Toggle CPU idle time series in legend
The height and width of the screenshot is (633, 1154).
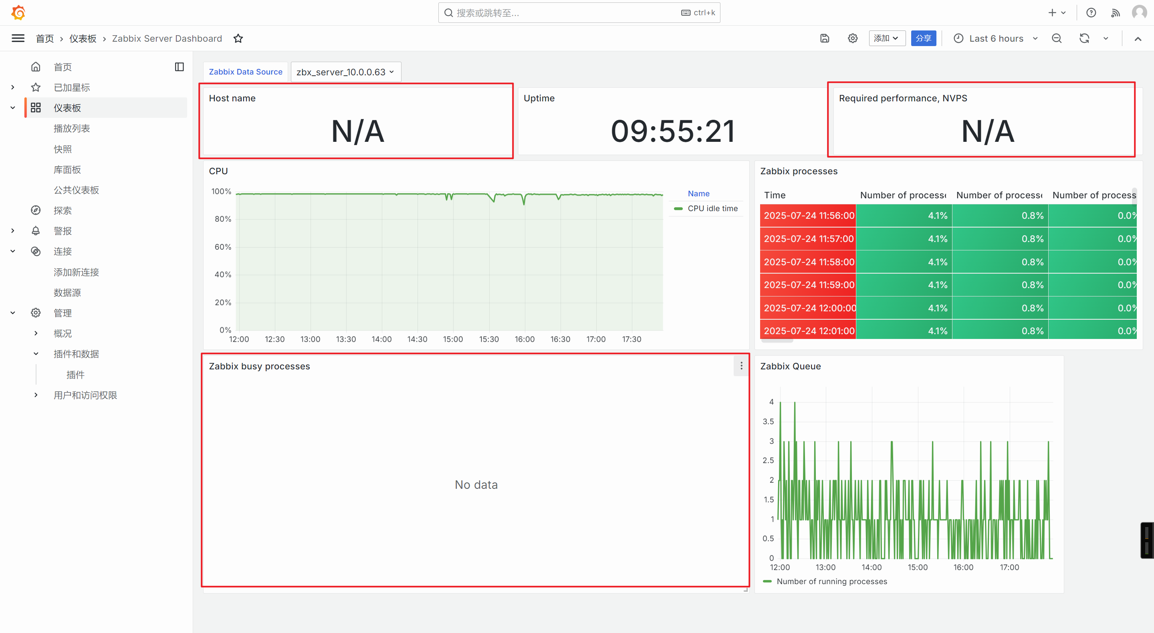point(712,208)
